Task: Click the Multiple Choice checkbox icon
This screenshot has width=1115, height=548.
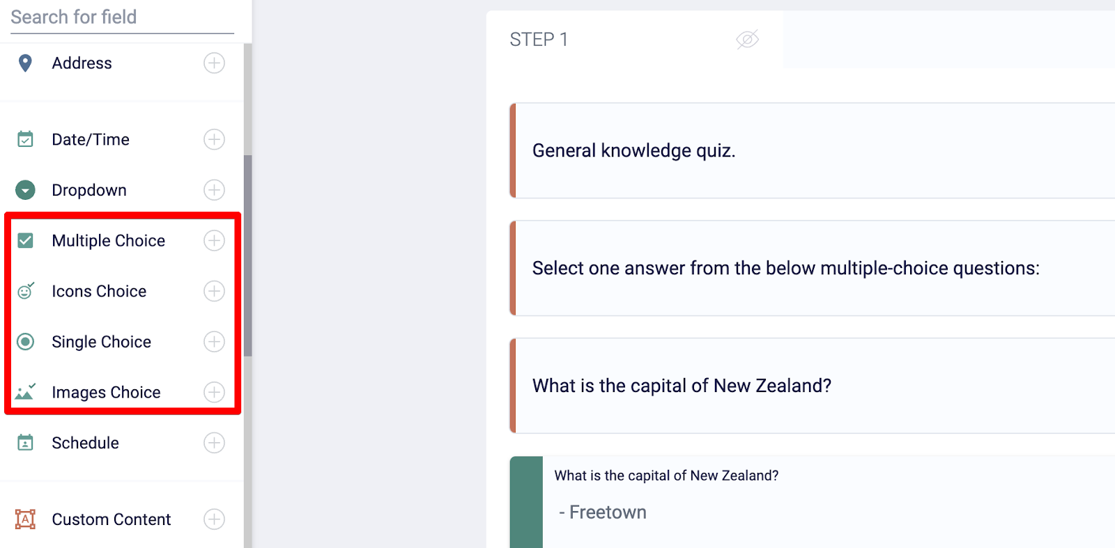Action: pyautogui.click(x=25, y=240)
